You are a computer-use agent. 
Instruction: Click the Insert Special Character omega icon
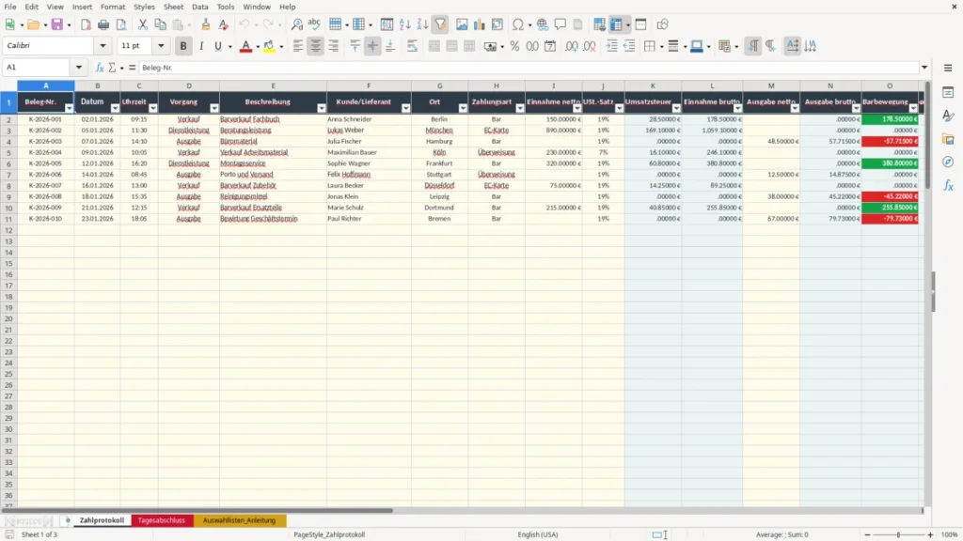click(518, 24)
